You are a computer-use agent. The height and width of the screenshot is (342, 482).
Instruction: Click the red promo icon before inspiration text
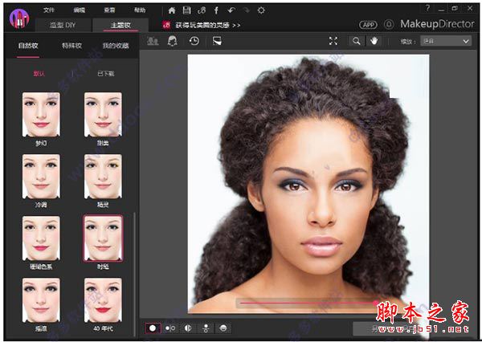[x=166, y=25]
